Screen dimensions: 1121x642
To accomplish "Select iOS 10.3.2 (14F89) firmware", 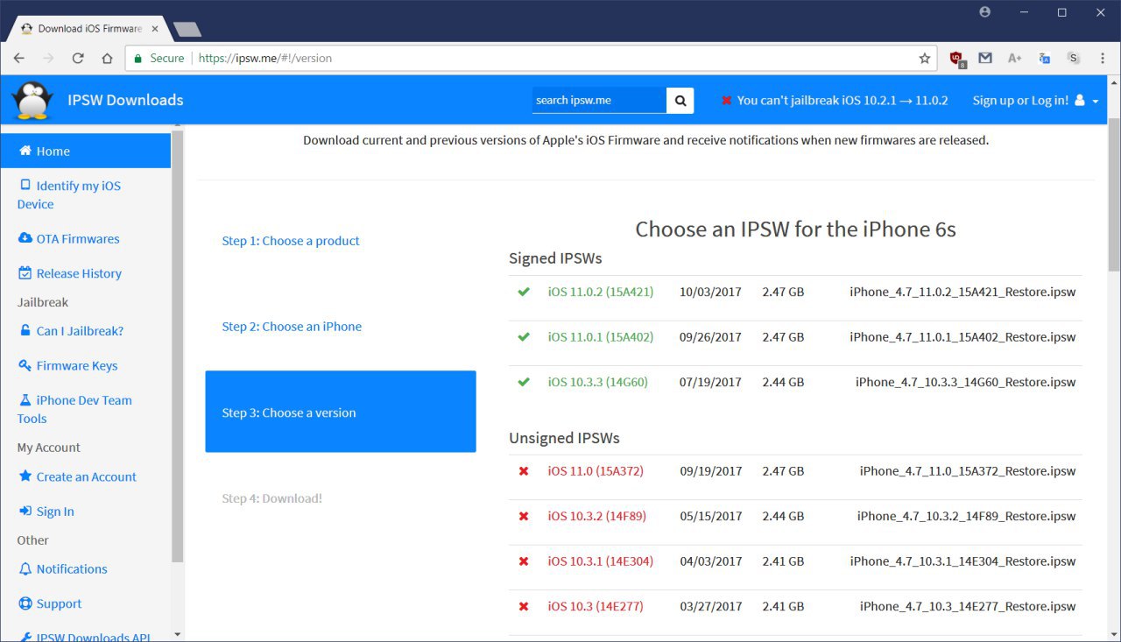I will (x=597, y=516).
